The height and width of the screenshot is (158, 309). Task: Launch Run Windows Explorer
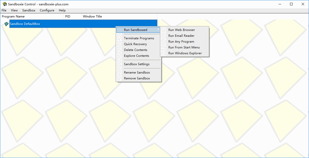click(185, 53)
